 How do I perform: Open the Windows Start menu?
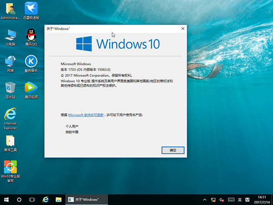(6, 200)
